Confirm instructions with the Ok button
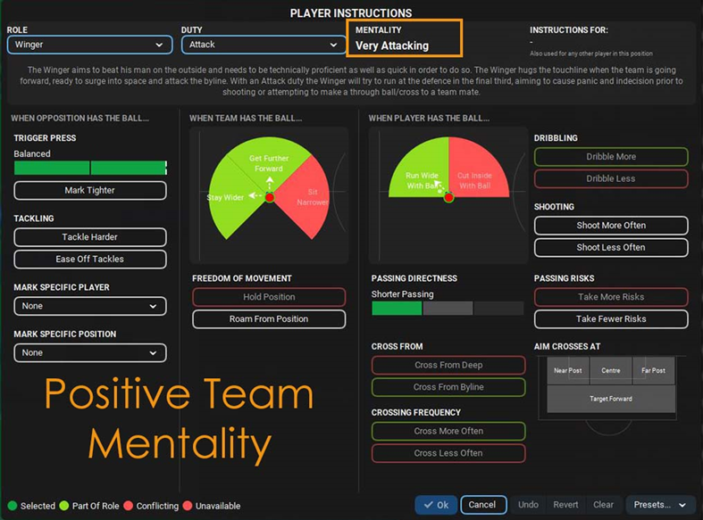Image resolution: width=703 pixels, height=520 pixels. (x=436, y=505)
